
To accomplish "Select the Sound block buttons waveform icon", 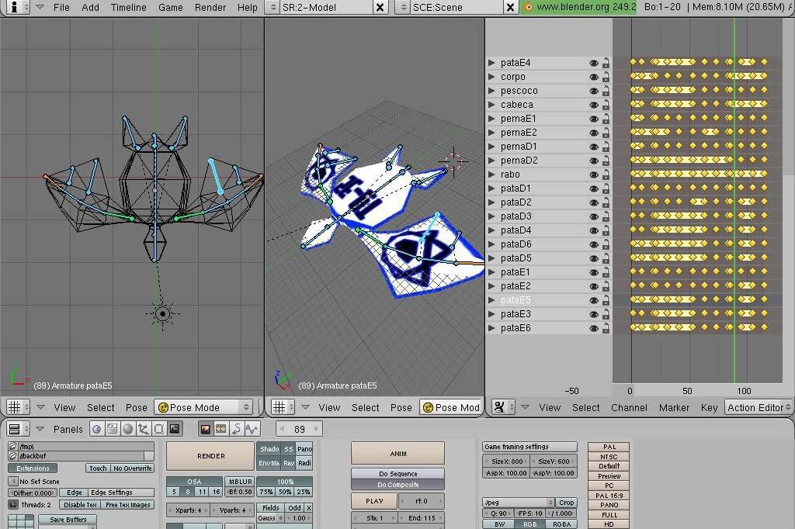I will click(x=252, y=429).
